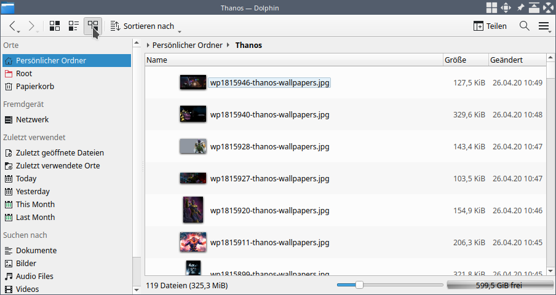Click the 26.04.20 10:46 date cell
Screen dimensions: 556x295
tap(517, 210)
